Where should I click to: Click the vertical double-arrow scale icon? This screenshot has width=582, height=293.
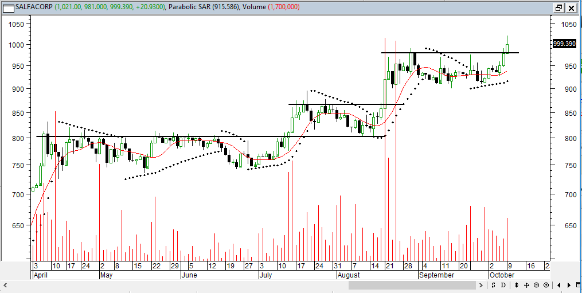516,285
